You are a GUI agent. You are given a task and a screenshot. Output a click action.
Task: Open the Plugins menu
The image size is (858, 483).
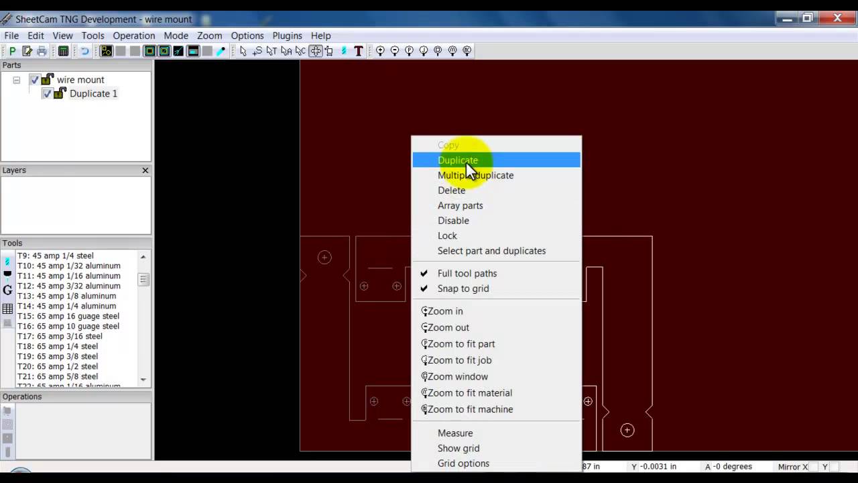coord(288,36)
